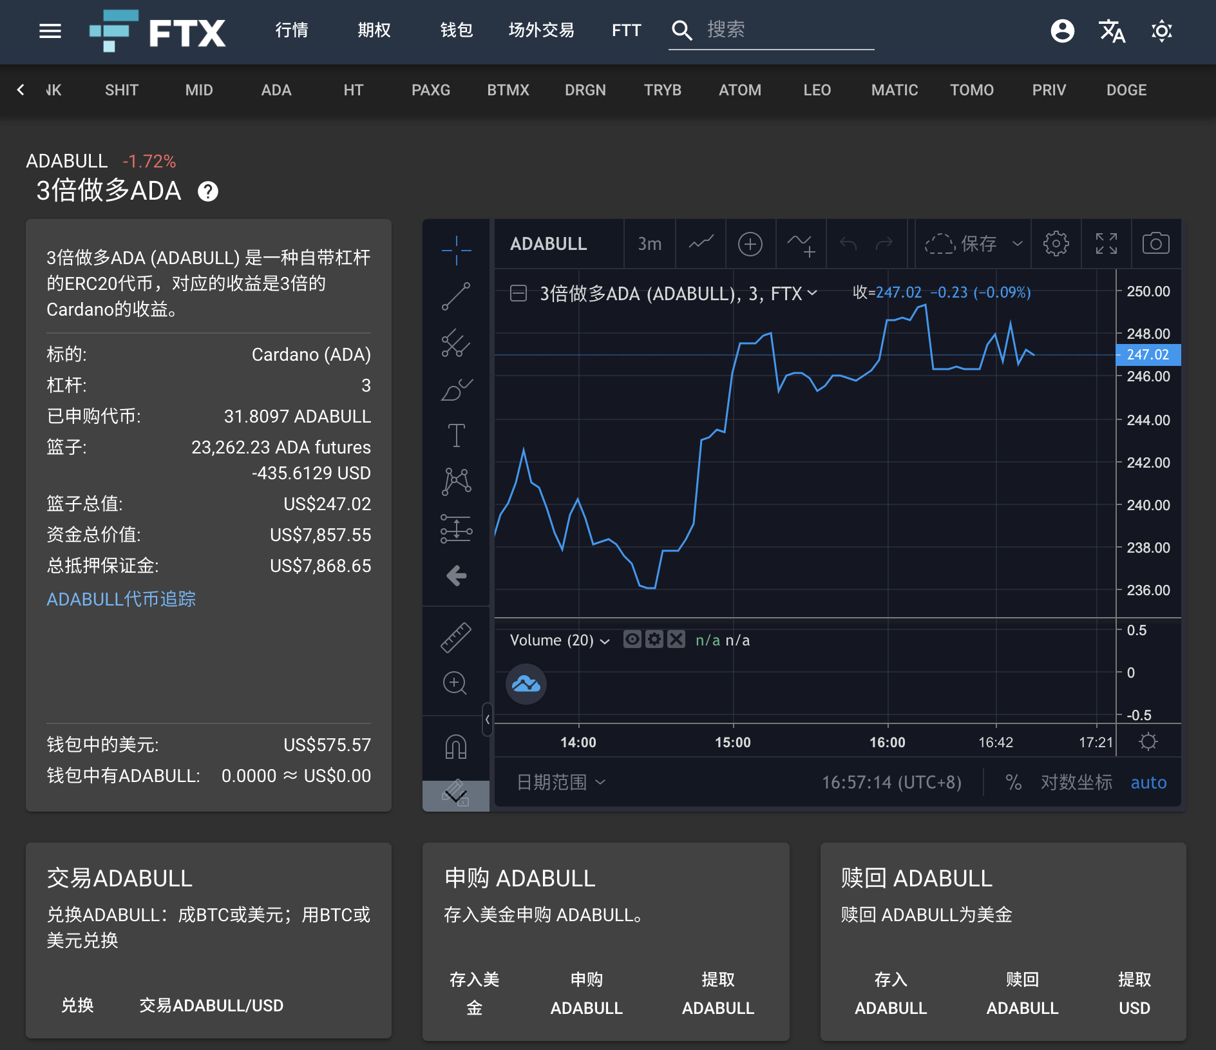
Task: Open the indicators menu
Action: pos(801,245)
